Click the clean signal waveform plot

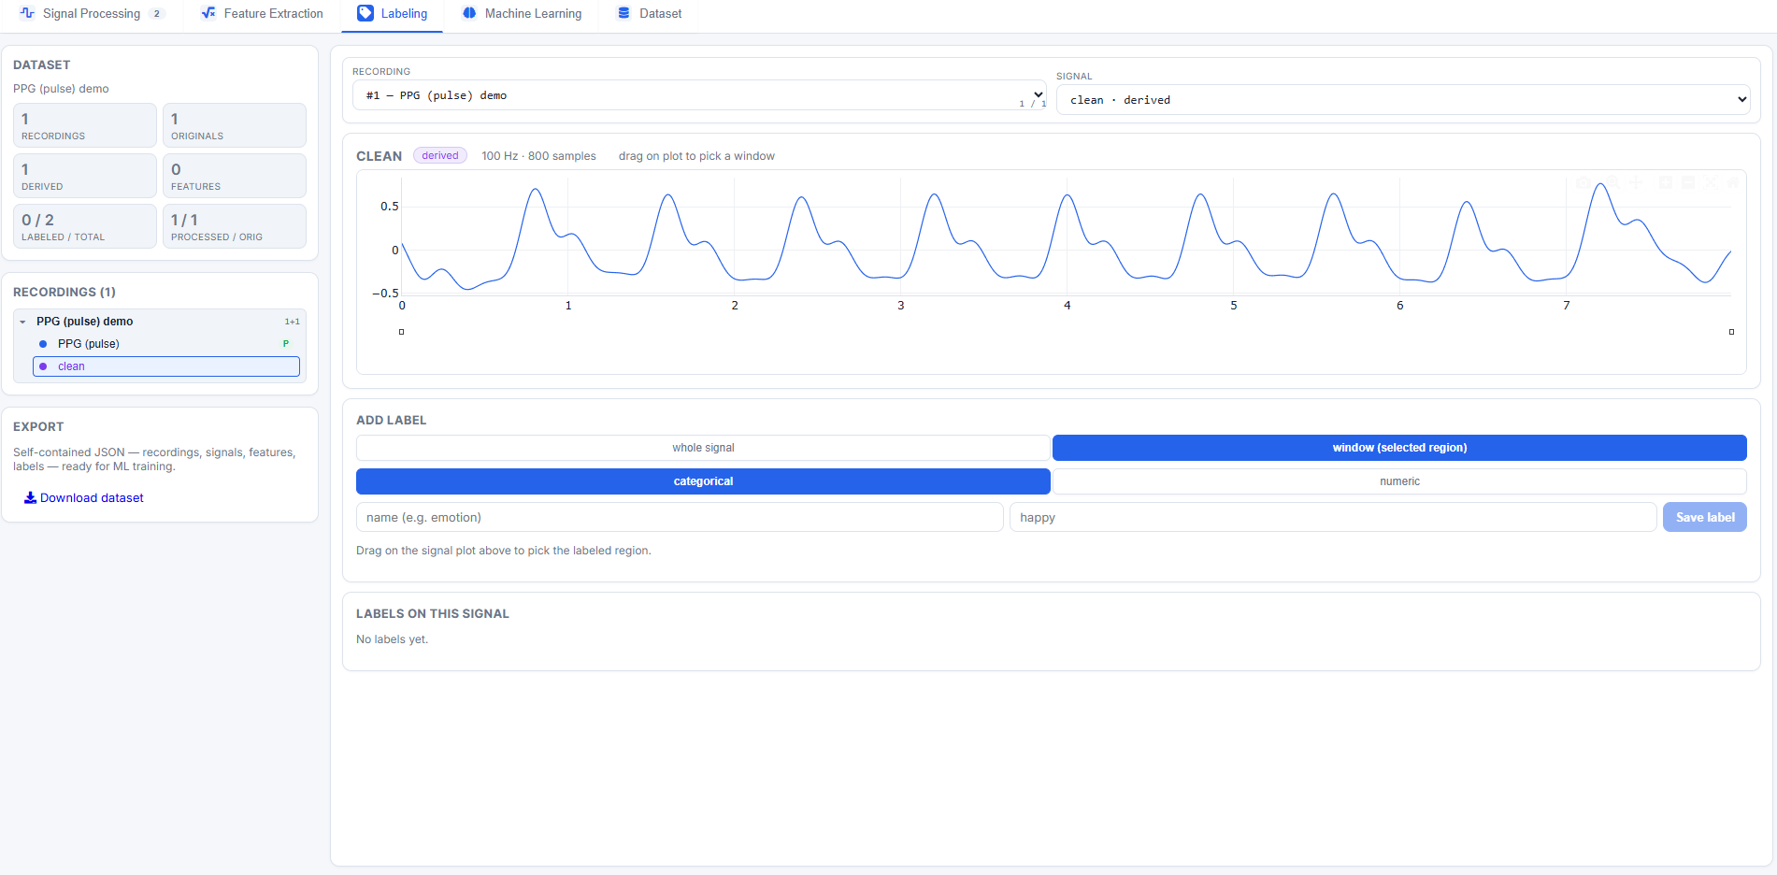point(1067,237)
